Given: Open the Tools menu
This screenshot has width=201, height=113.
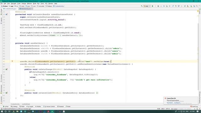Looking at the screenshot, I should 42,3.
